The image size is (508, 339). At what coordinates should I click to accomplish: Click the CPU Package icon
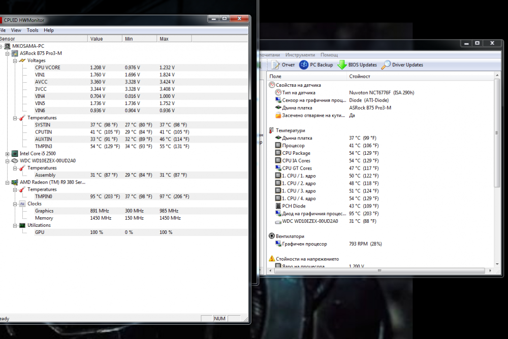pyautogui.click(x=278, y=153)
